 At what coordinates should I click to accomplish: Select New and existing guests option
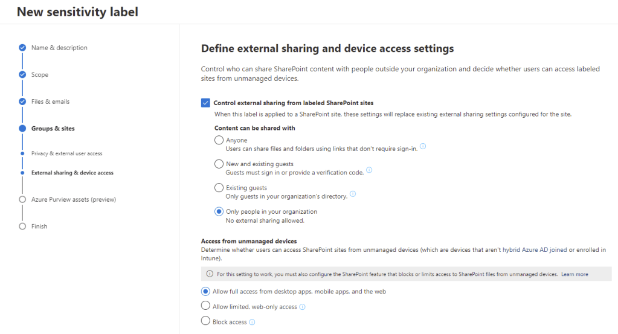(219, 164)
